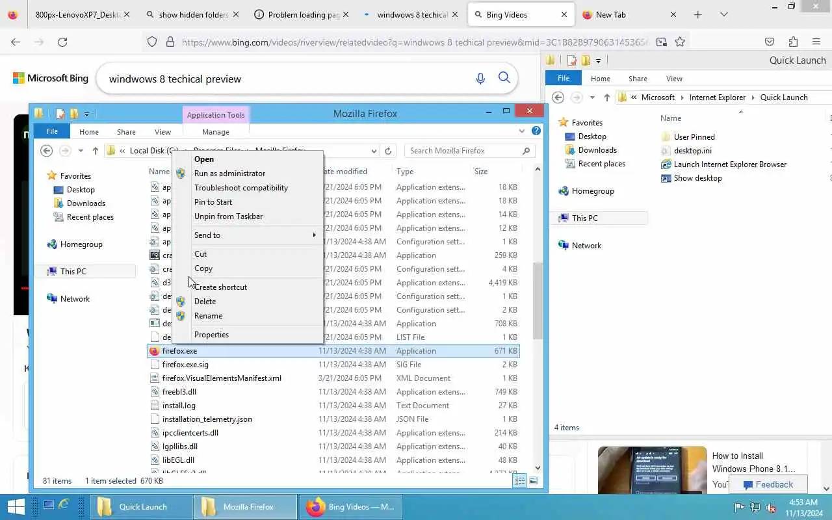
Task: Click Copy in the context menu
Action: point(248,268)
